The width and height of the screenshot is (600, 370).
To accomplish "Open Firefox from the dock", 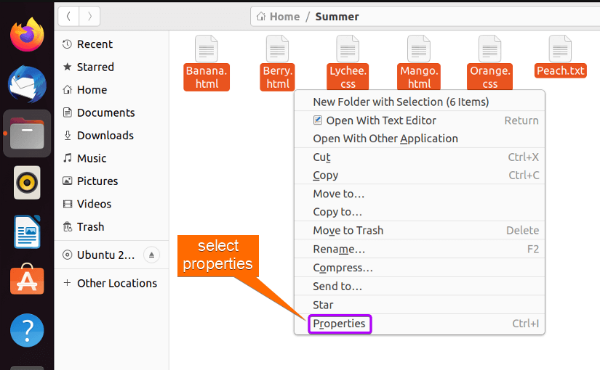I will (27, 34).
